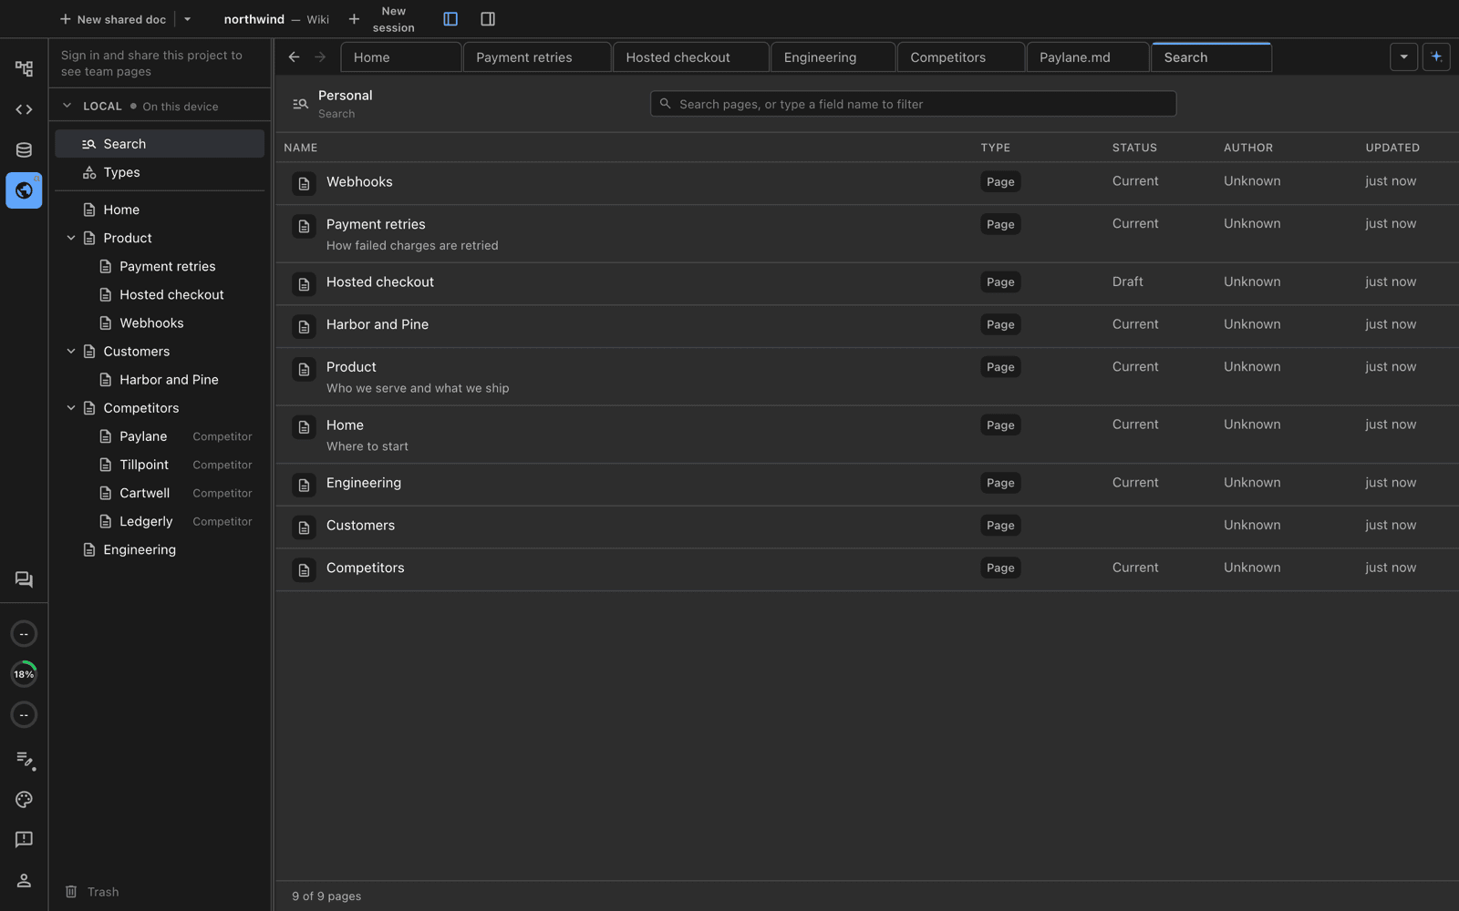Switch to the Competitors tab
Screen dimensions: 1459x911
[960, 57]
